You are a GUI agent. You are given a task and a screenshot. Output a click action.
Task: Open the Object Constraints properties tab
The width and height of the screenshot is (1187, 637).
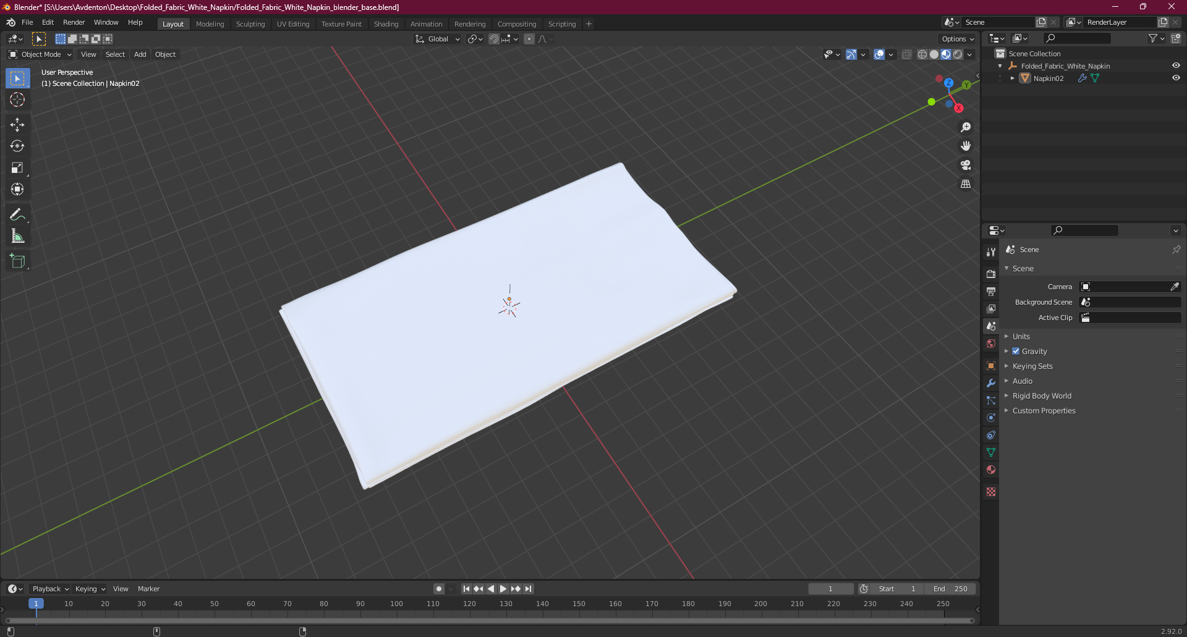pyautogui.click(x=991, y=435)
